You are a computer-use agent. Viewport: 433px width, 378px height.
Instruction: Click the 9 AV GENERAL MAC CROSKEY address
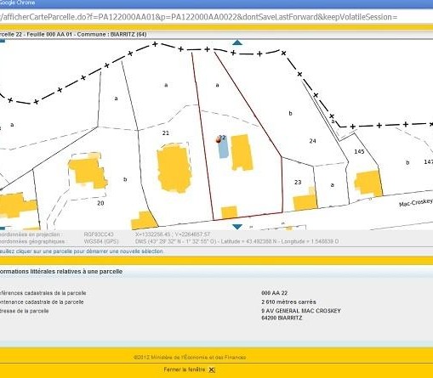301,311
